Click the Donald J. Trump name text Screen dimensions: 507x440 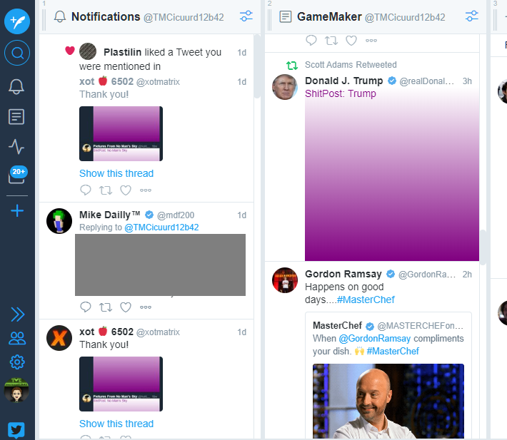click(343, 81)
